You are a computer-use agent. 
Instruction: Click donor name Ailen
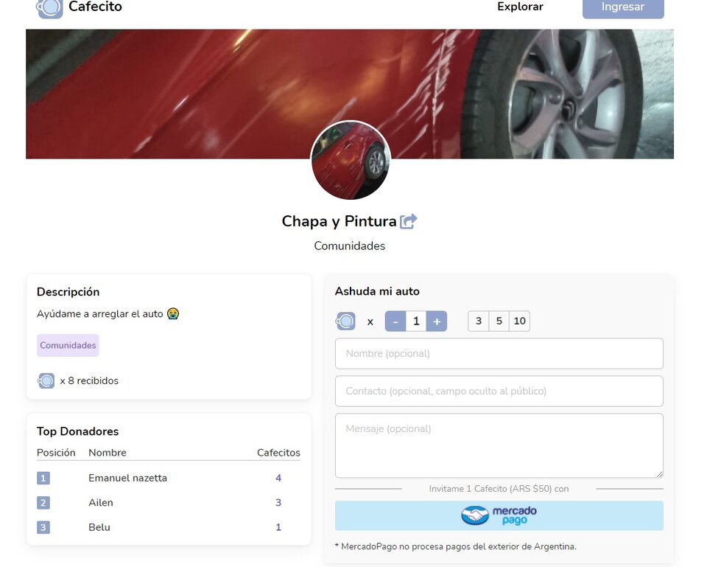[x=101, y=502]
